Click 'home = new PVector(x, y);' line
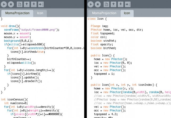Screen dimensions: 171x118 tap(114, 89)
